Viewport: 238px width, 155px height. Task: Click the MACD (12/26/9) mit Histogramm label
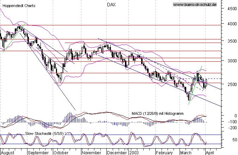(158, 113)
